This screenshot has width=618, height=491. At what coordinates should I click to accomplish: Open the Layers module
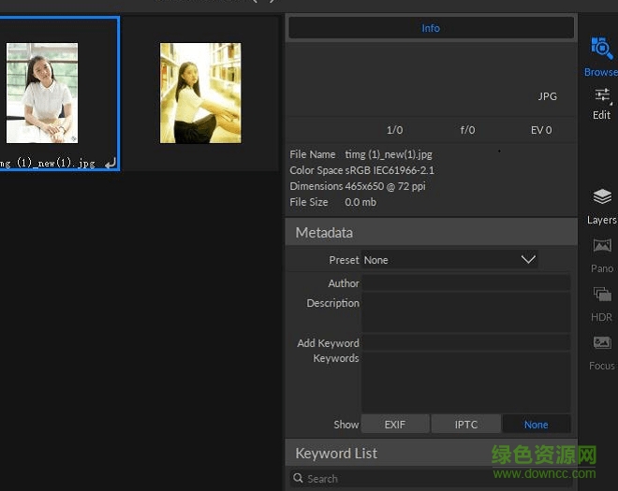601,206
